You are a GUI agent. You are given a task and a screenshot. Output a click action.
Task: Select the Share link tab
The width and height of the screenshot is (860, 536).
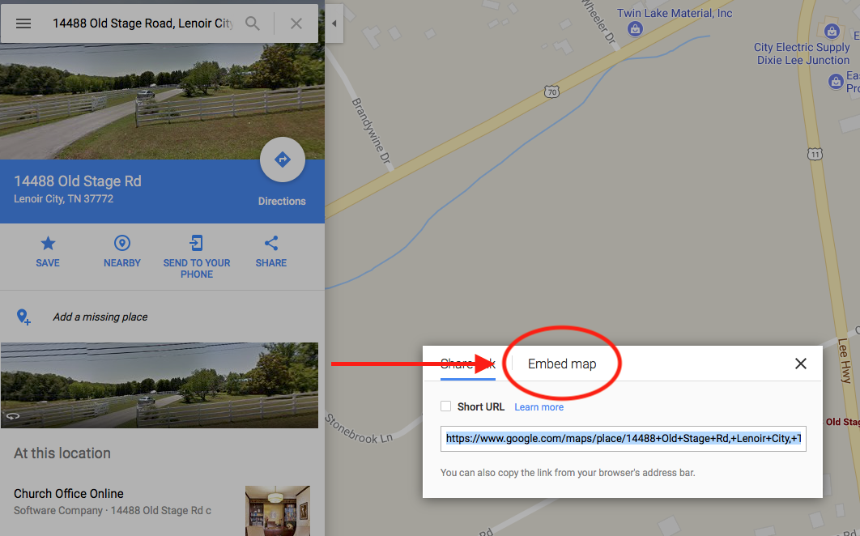[x=468, y=364]
